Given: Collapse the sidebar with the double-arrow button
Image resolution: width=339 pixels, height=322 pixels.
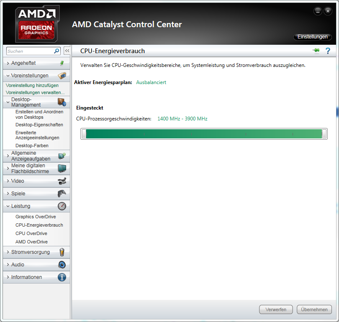Looking at the screenshot, I should pyautogui.click(x=67, y=51).
